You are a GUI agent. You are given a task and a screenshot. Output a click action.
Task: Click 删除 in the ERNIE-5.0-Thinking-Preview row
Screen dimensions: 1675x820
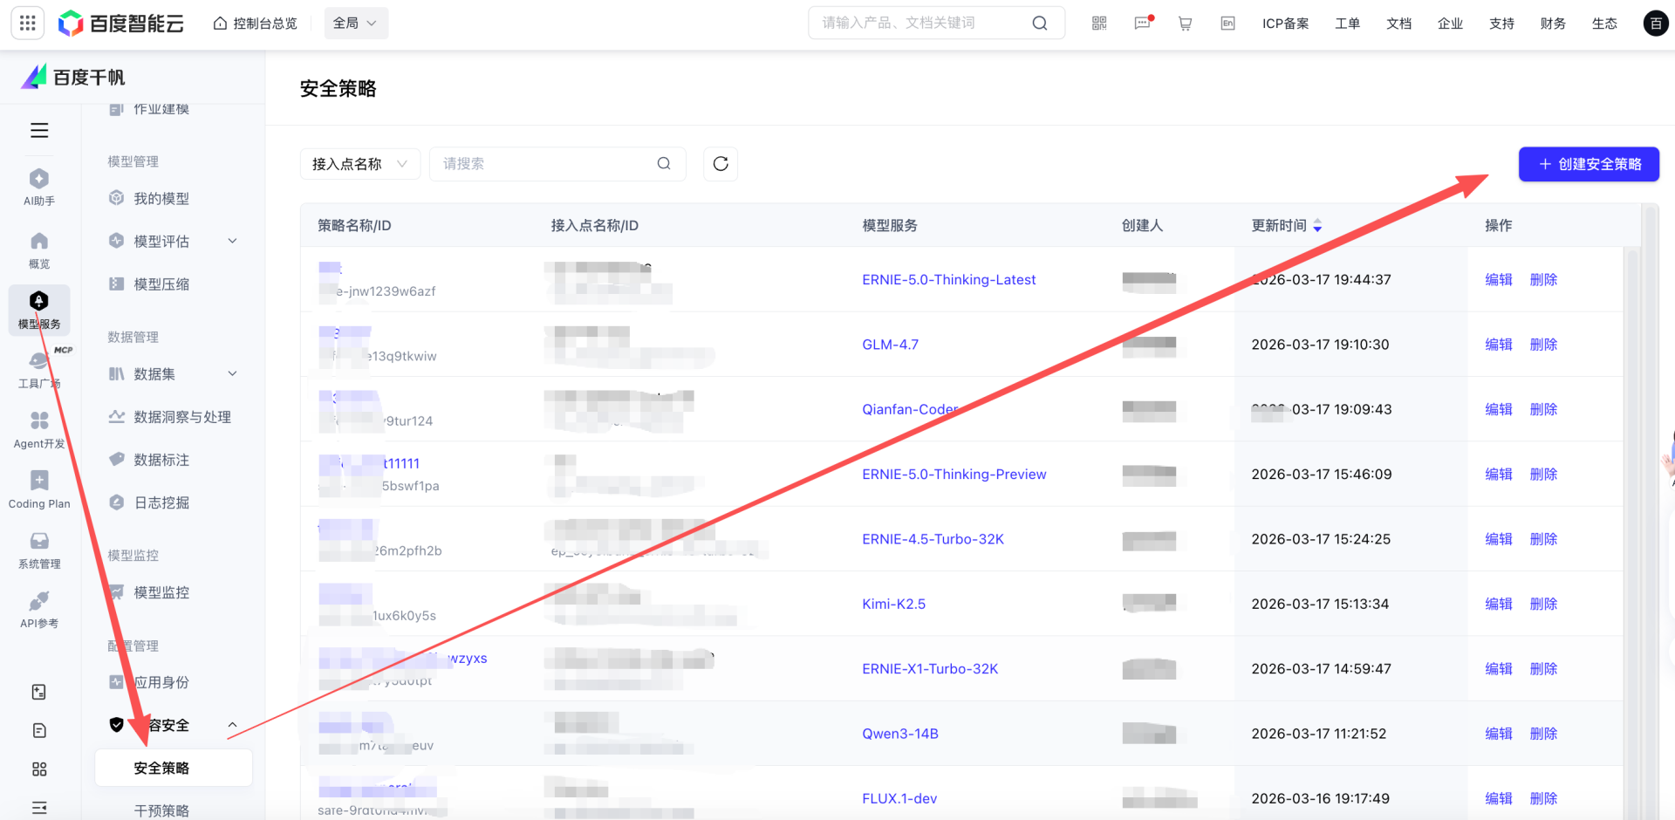[x=1543, y=475]
